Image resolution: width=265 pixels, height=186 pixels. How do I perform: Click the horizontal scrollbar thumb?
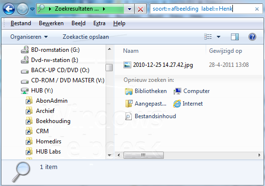coord(143,155)
